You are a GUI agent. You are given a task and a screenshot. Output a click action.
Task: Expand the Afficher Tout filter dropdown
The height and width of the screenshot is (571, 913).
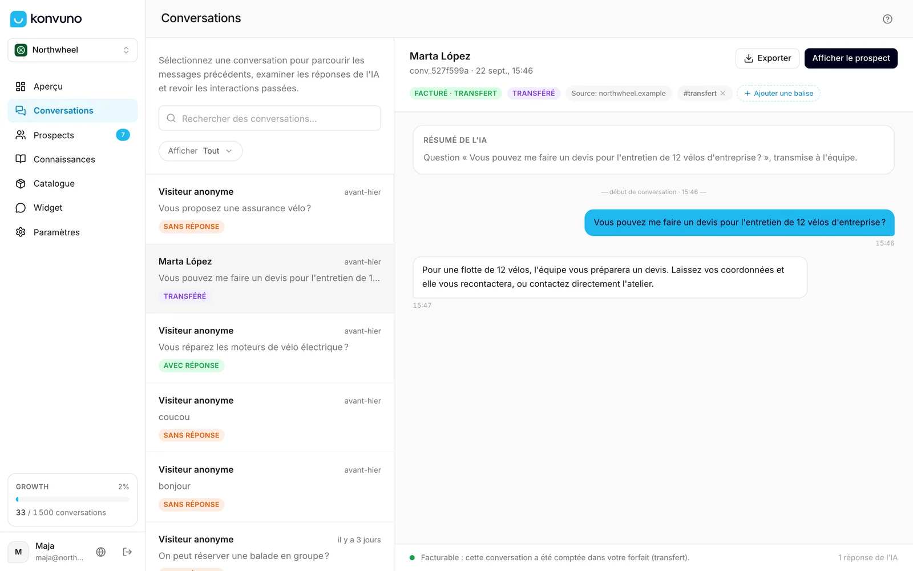tap(200, 151)
